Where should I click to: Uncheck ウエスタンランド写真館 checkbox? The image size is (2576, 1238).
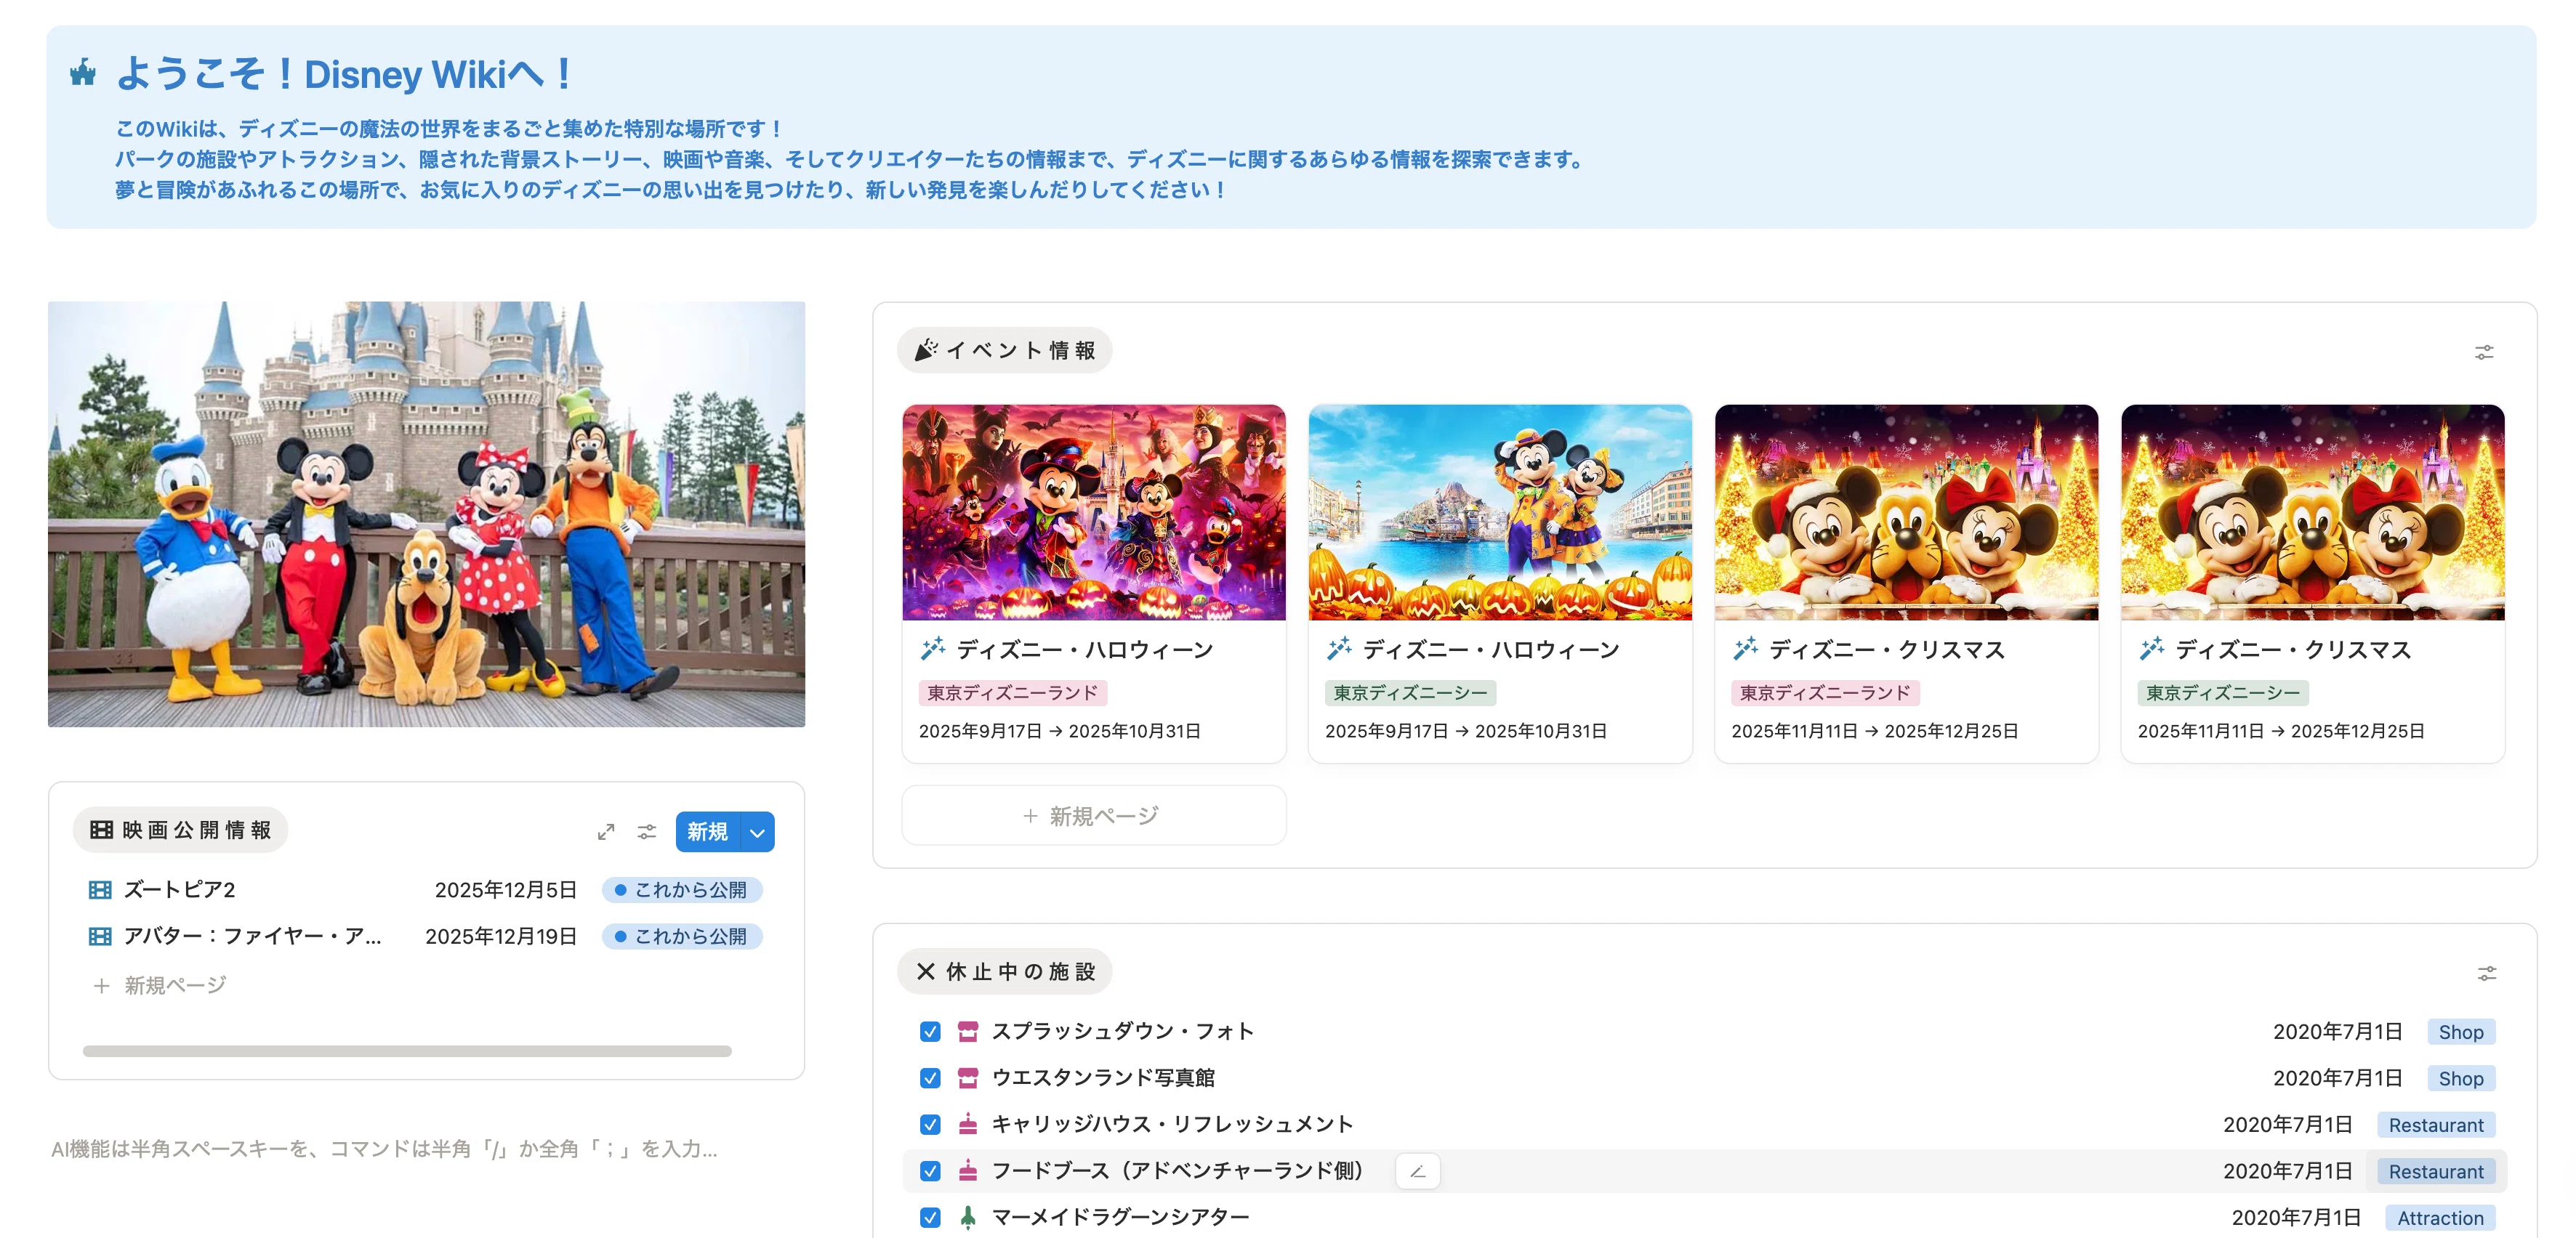(930, 1078)
